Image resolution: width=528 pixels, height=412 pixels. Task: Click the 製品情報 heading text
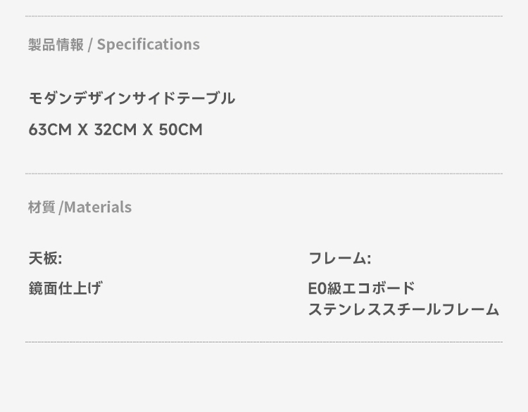tap(56, 45)
